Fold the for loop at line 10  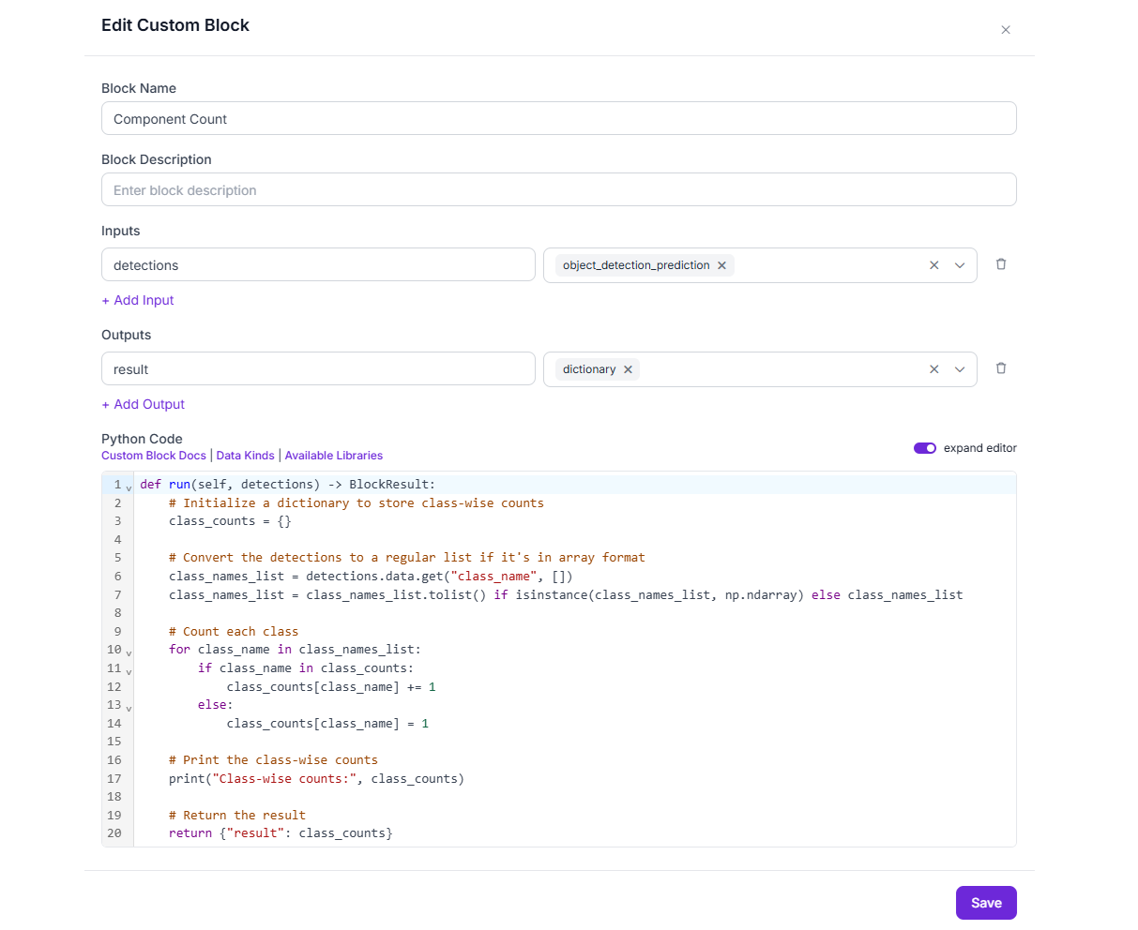click(x=129, y=652)
